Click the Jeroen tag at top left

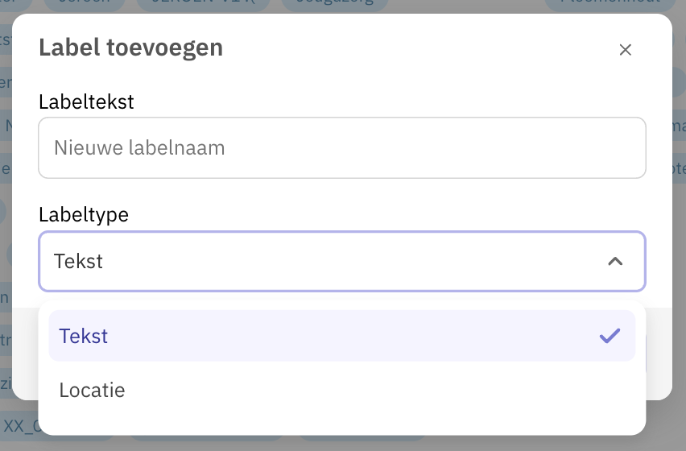pyautogui.click(x=85, y=3)
